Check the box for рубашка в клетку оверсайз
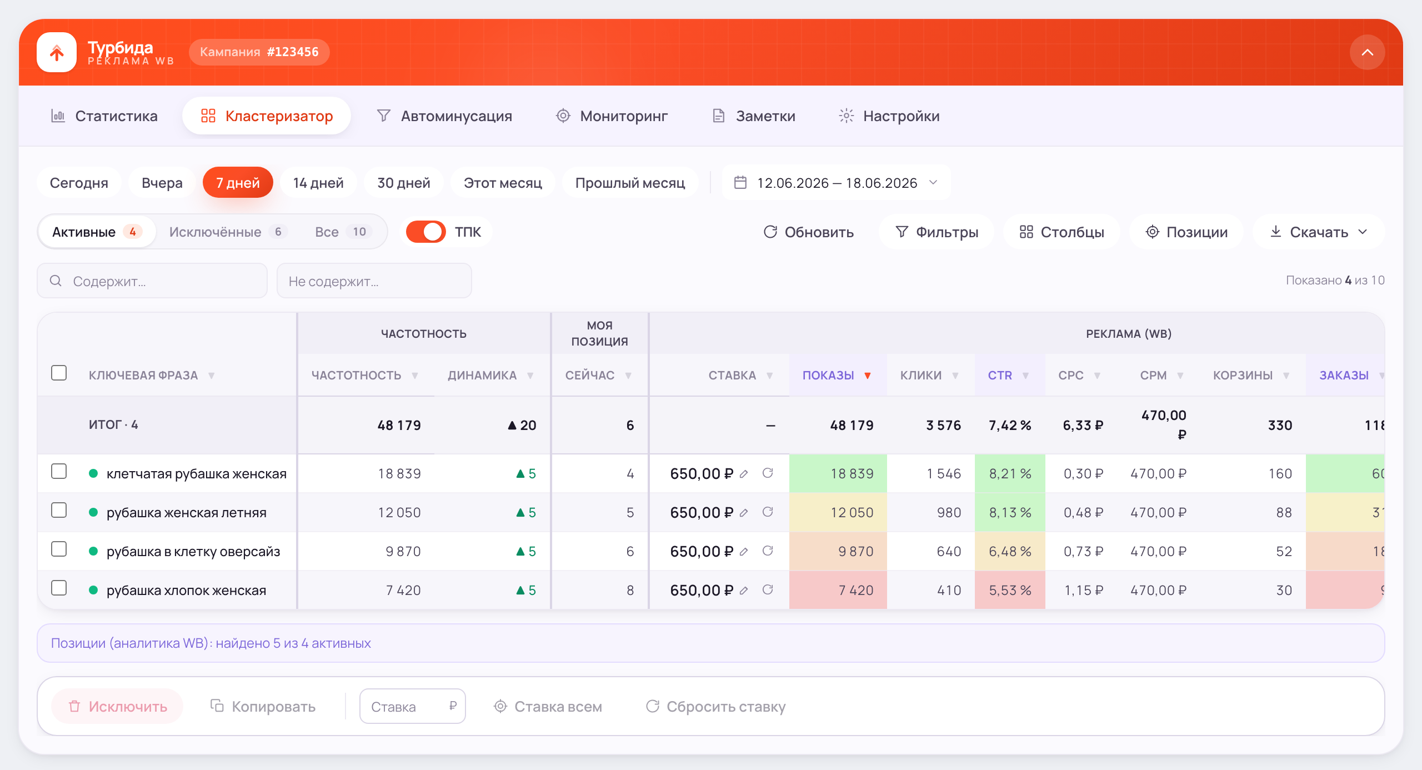Image resolution: width=1422 pixels, height=770 pixels. pyautogui.click(x=59, y=549)
